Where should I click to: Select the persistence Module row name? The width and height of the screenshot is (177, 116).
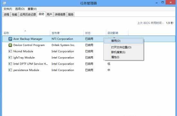click(26, 70)
